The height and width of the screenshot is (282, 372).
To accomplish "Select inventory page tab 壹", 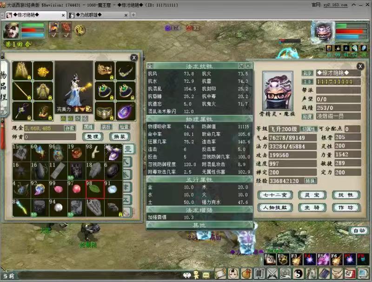I will point(128,149).
